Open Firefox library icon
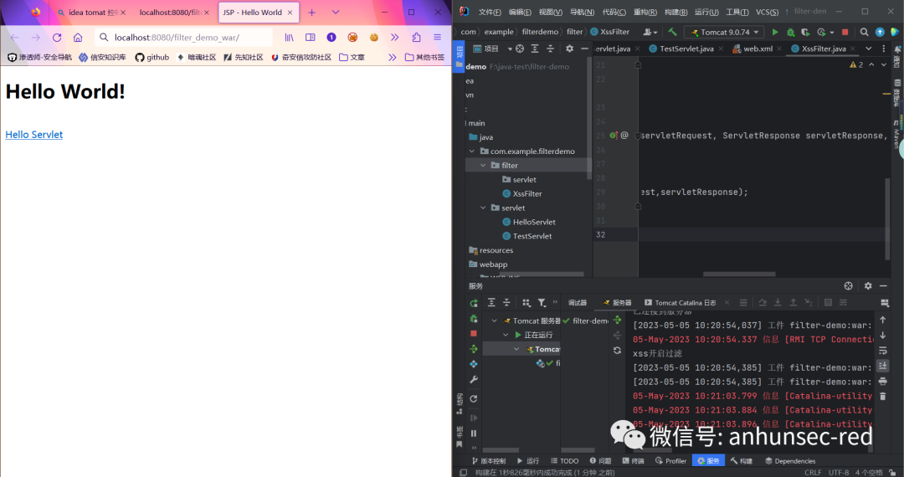904x477 pixels. coord(290,38)
